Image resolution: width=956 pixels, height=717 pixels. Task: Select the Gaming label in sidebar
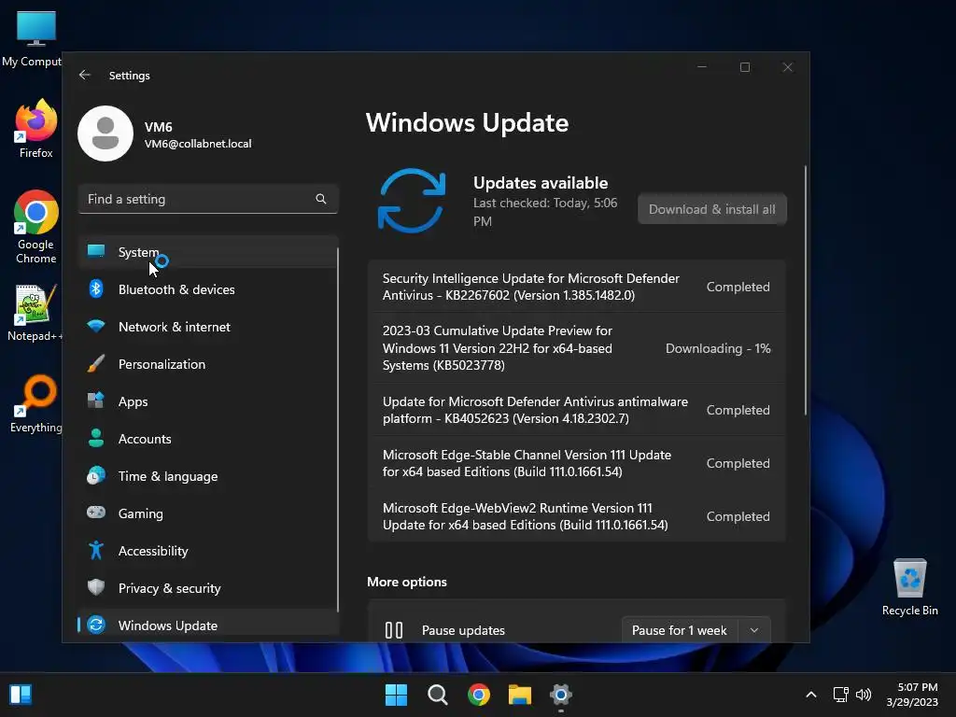click(140, 513)
